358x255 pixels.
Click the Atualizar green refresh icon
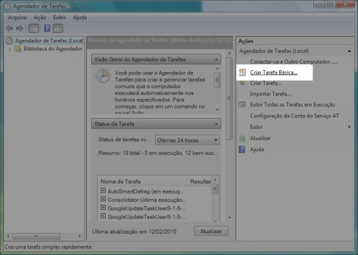[242, 138]
